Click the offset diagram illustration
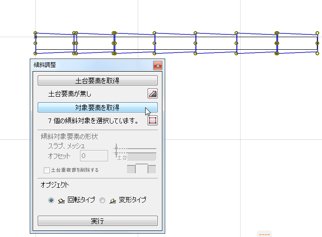322x237 pixels. click(x=134, y=152)
